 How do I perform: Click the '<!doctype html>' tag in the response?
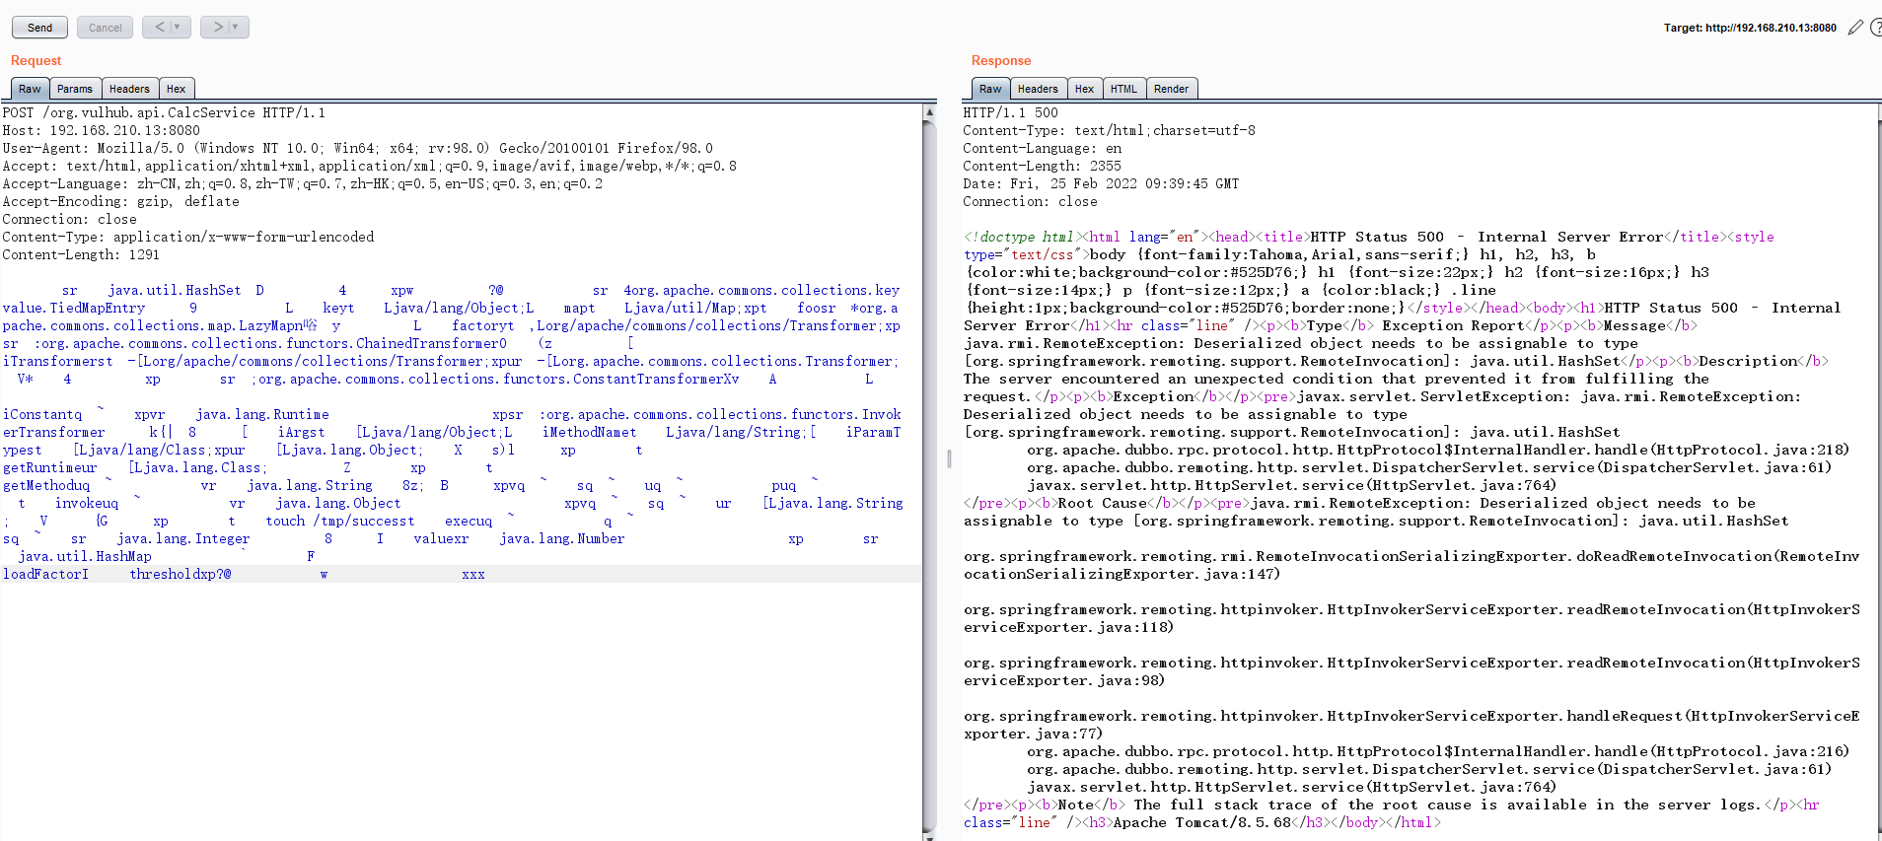pos(1025,237)
